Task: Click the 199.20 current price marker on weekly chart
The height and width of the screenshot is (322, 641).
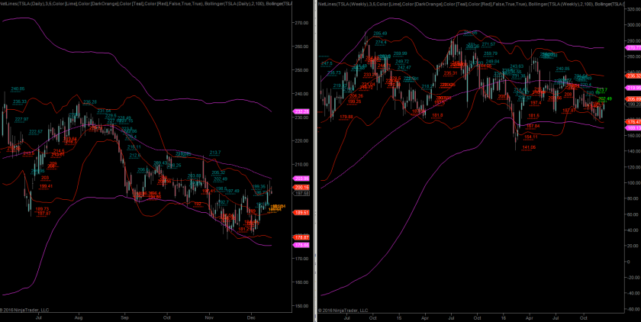Action: pyautogui.click(x=633, y=105)
